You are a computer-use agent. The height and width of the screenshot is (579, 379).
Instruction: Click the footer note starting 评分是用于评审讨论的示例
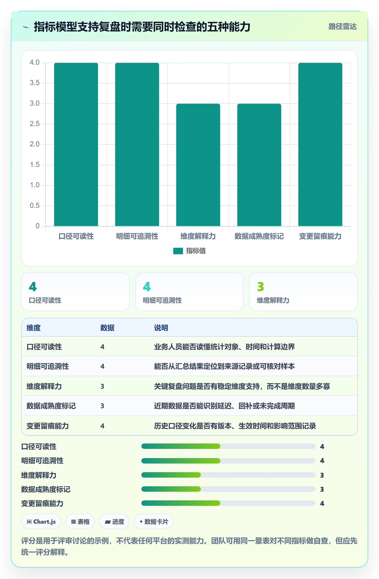tap(189, 546)
